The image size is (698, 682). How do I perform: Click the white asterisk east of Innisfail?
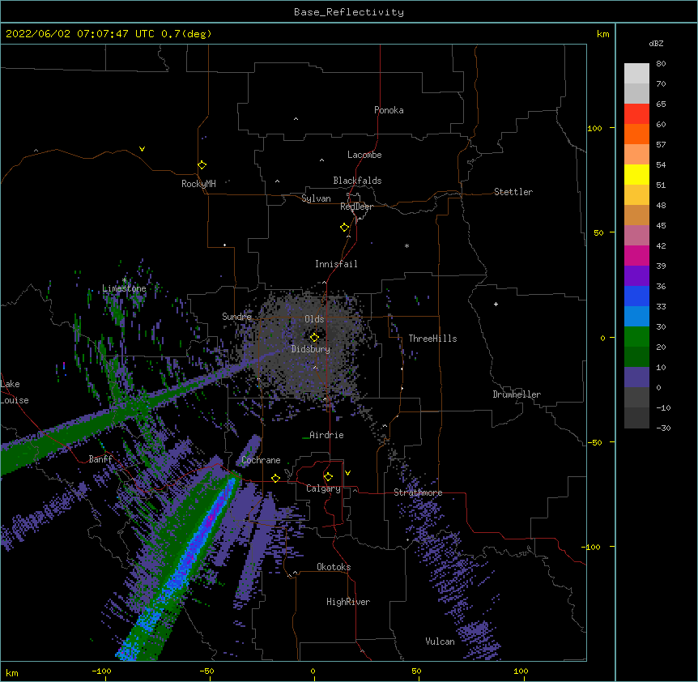tap(406, 245)
